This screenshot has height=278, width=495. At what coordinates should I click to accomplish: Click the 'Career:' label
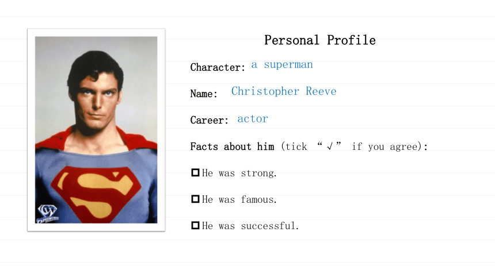pyautogui.click(x=209, y=120)
